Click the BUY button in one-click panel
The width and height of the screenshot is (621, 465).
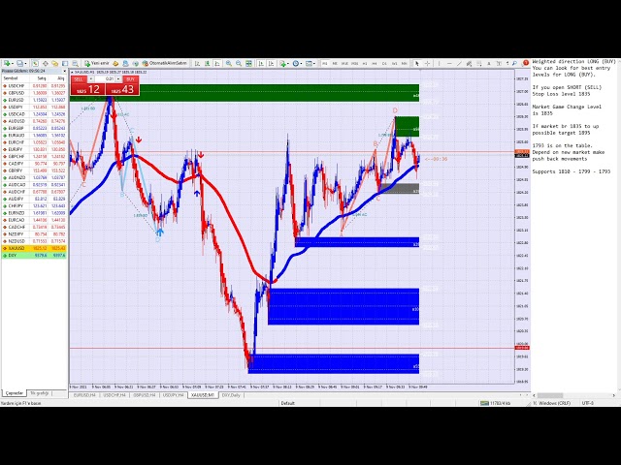(130, 79)
